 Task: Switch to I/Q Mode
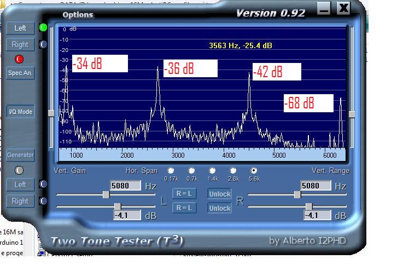(x=20, y=112)
